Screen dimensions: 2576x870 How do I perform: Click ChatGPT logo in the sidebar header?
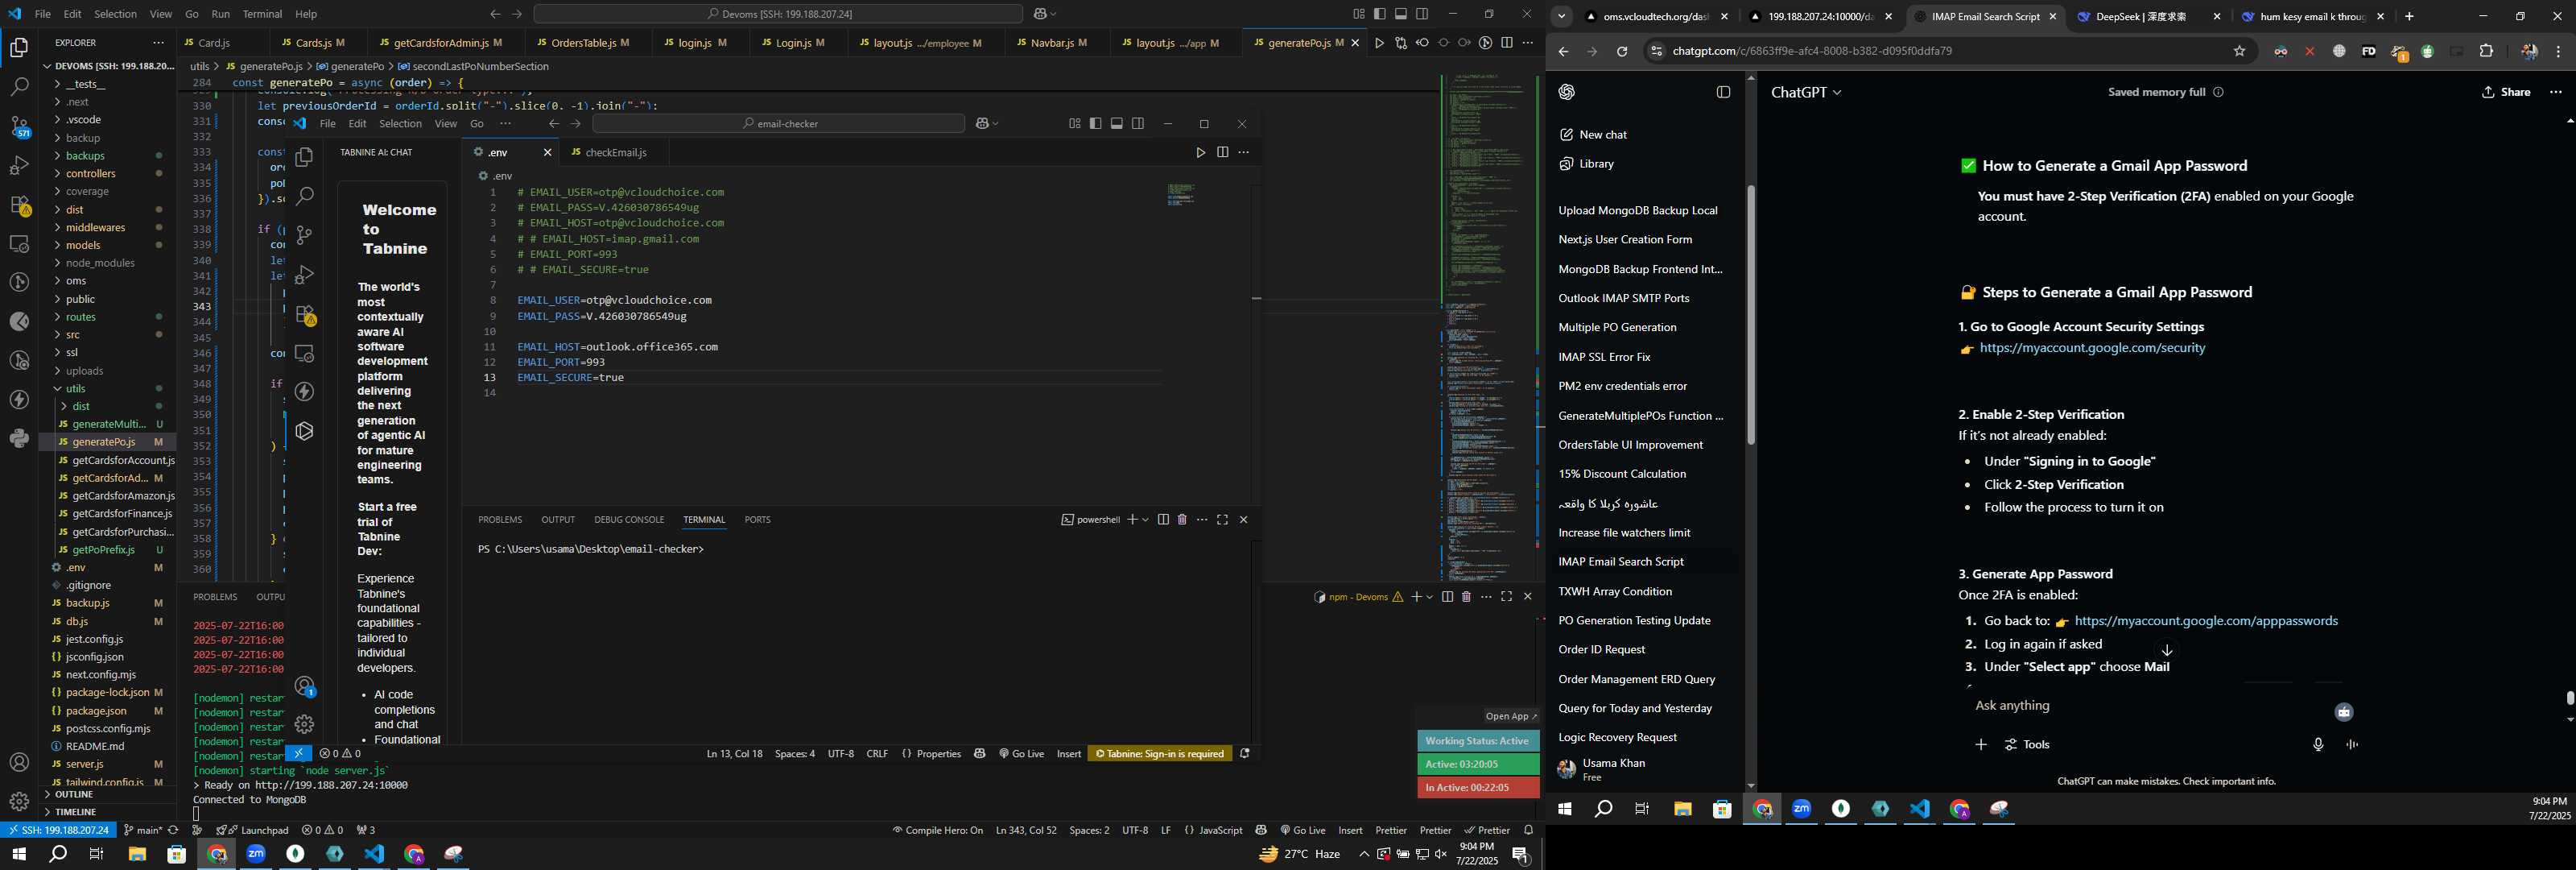[1566, 92]
